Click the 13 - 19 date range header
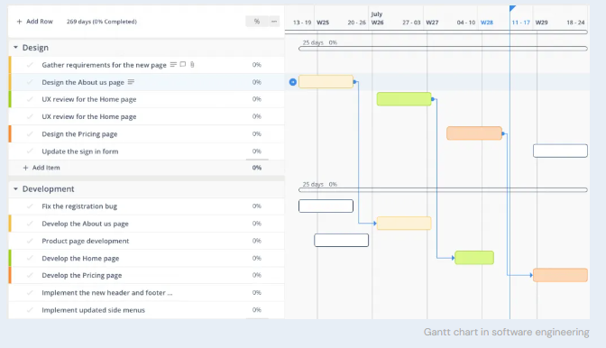Viewport: 606px width, 348px height. 302,23
